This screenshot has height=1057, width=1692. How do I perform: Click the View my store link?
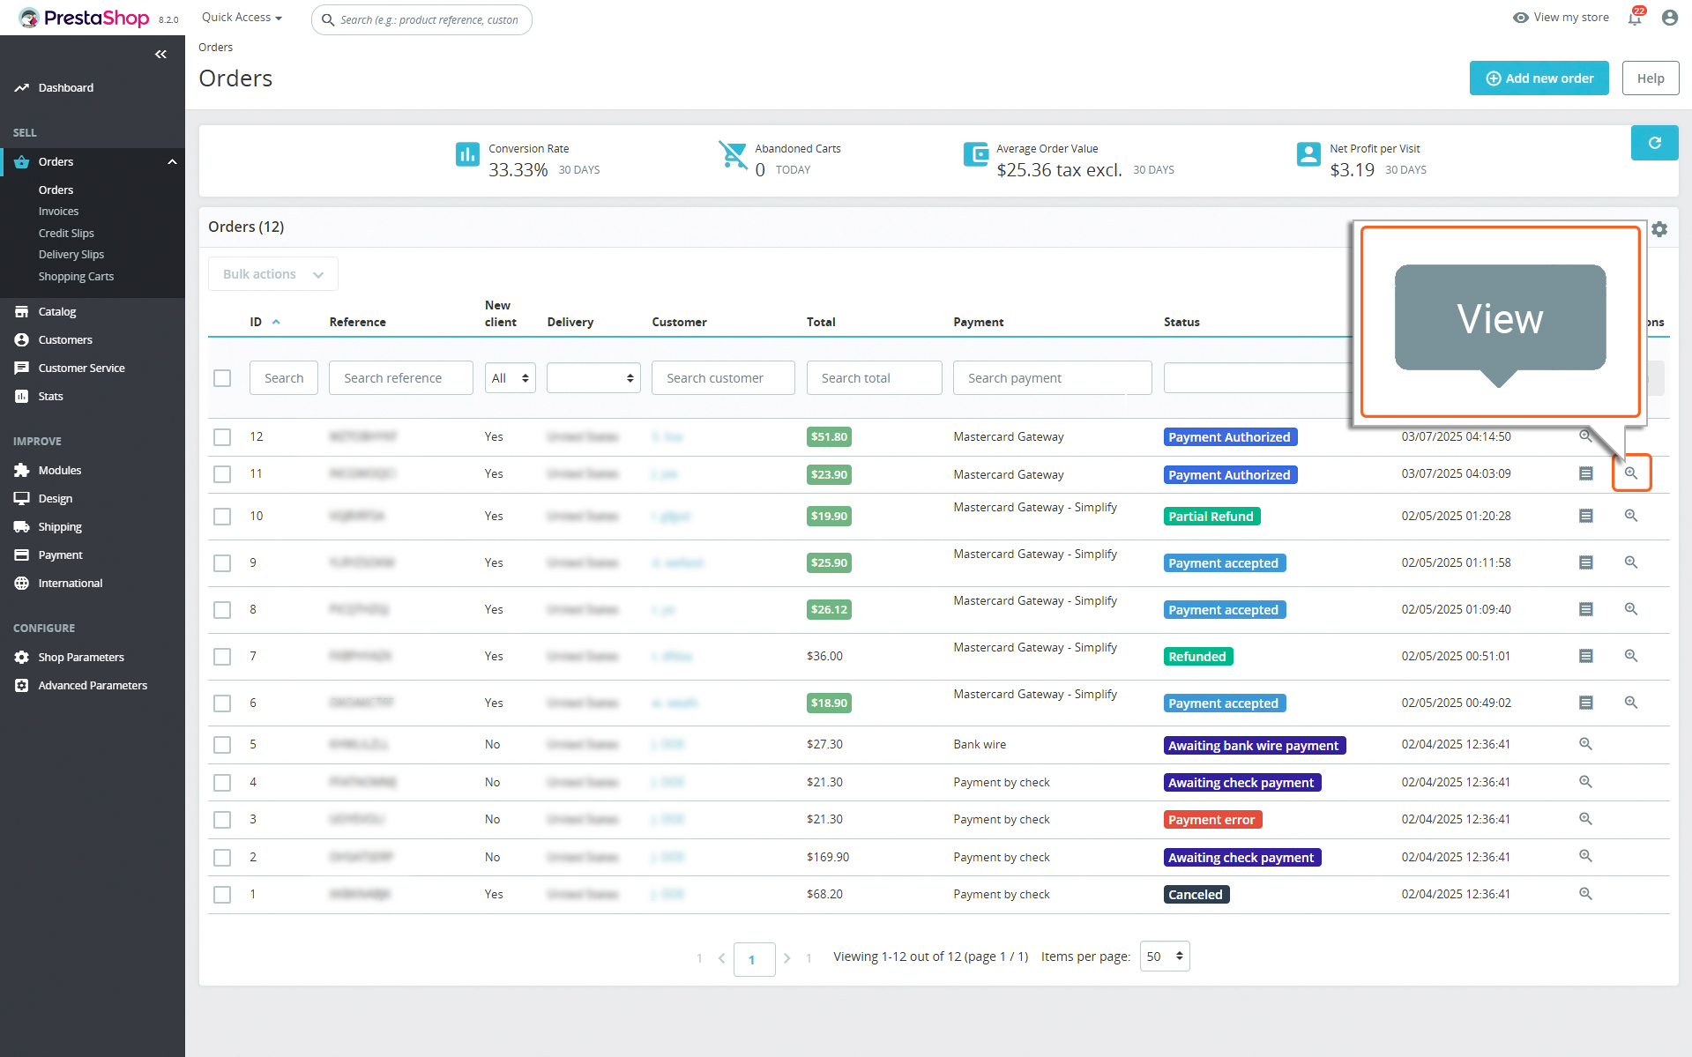[1561, 18]
